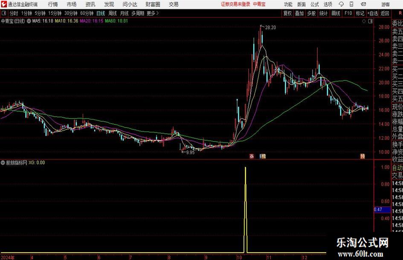Click the 中青宝 stock name in title
The height and width of the screenshot is (260, 403).
[x=259, y=4]
